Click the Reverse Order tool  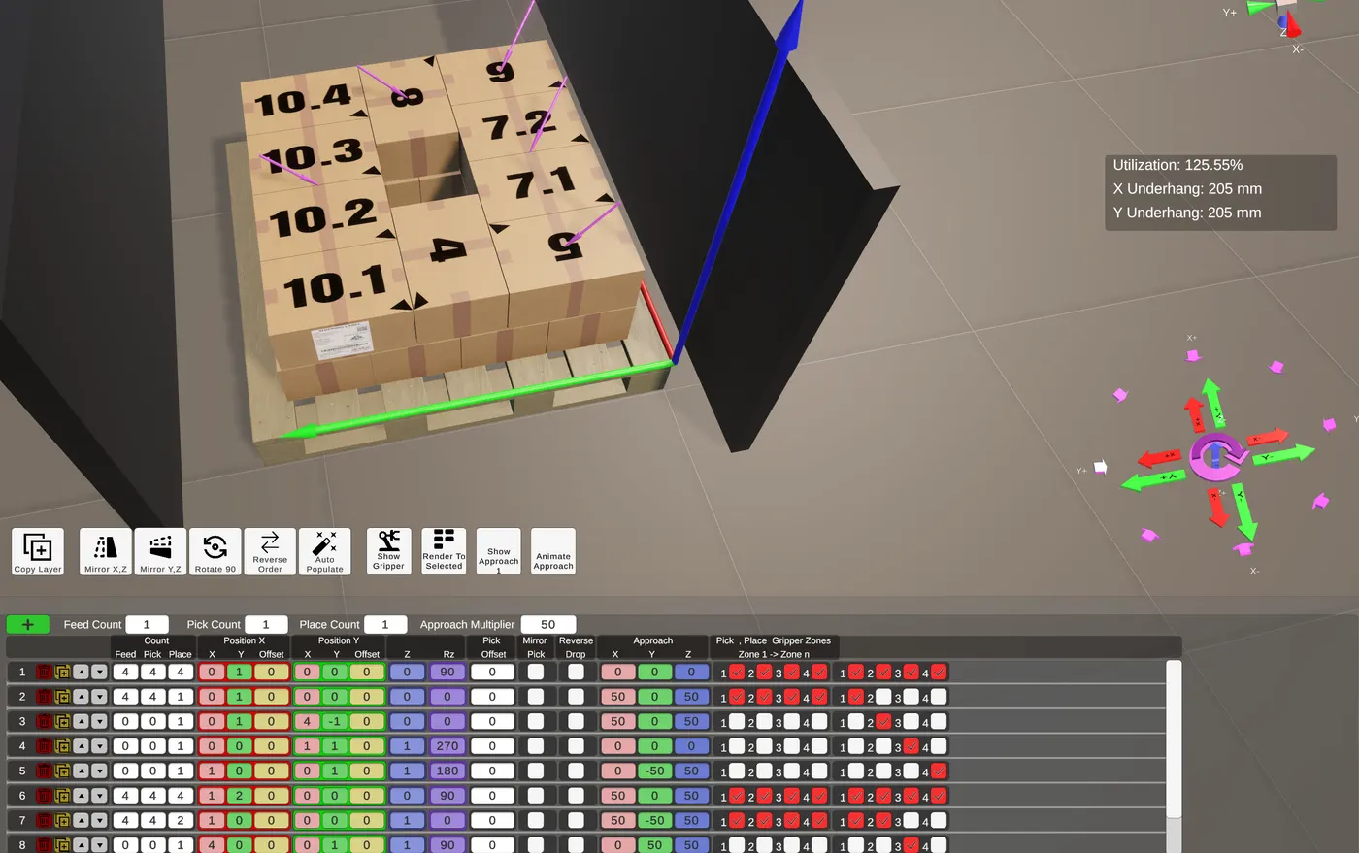(x=270, y=551)
